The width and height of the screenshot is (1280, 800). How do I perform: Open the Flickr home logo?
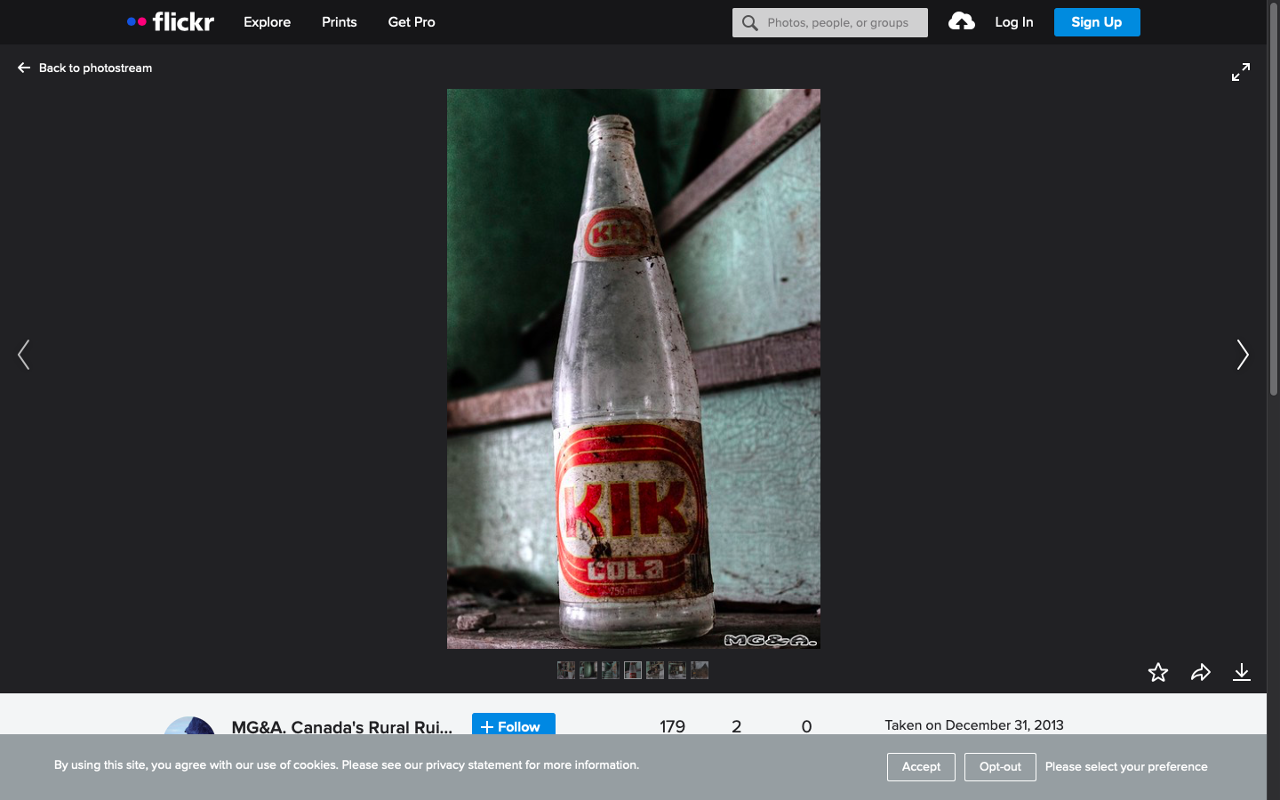pyautogui.click(x=171, y=21)
